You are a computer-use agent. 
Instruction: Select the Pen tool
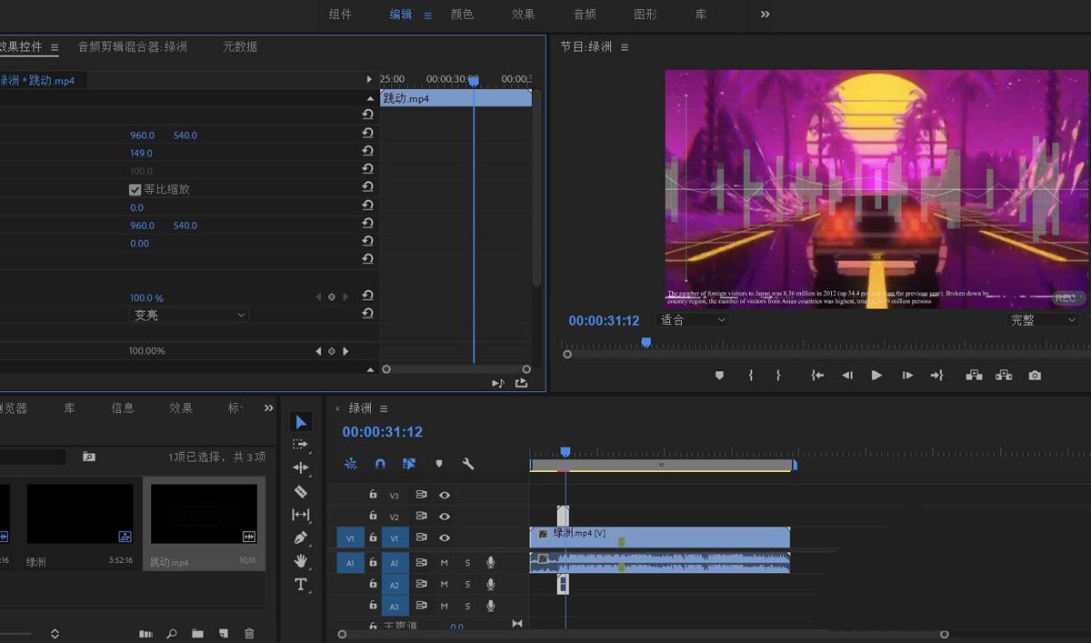point(301,538)
